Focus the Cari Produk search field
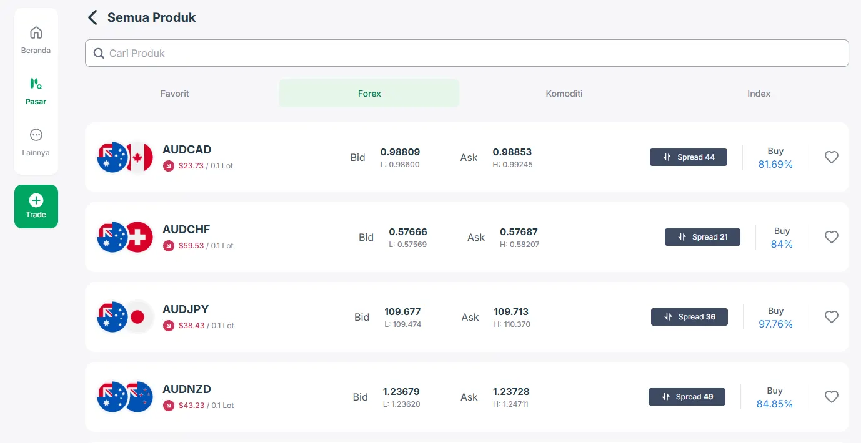The width and height of the screenshot is (861, 443). tap(467, 53)
